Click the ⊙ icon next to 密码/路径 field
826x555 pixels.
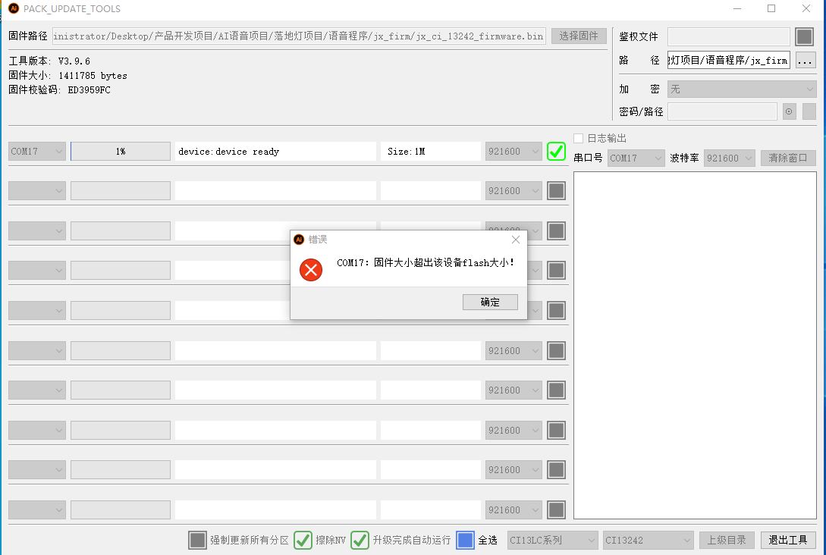pos(788,111)
